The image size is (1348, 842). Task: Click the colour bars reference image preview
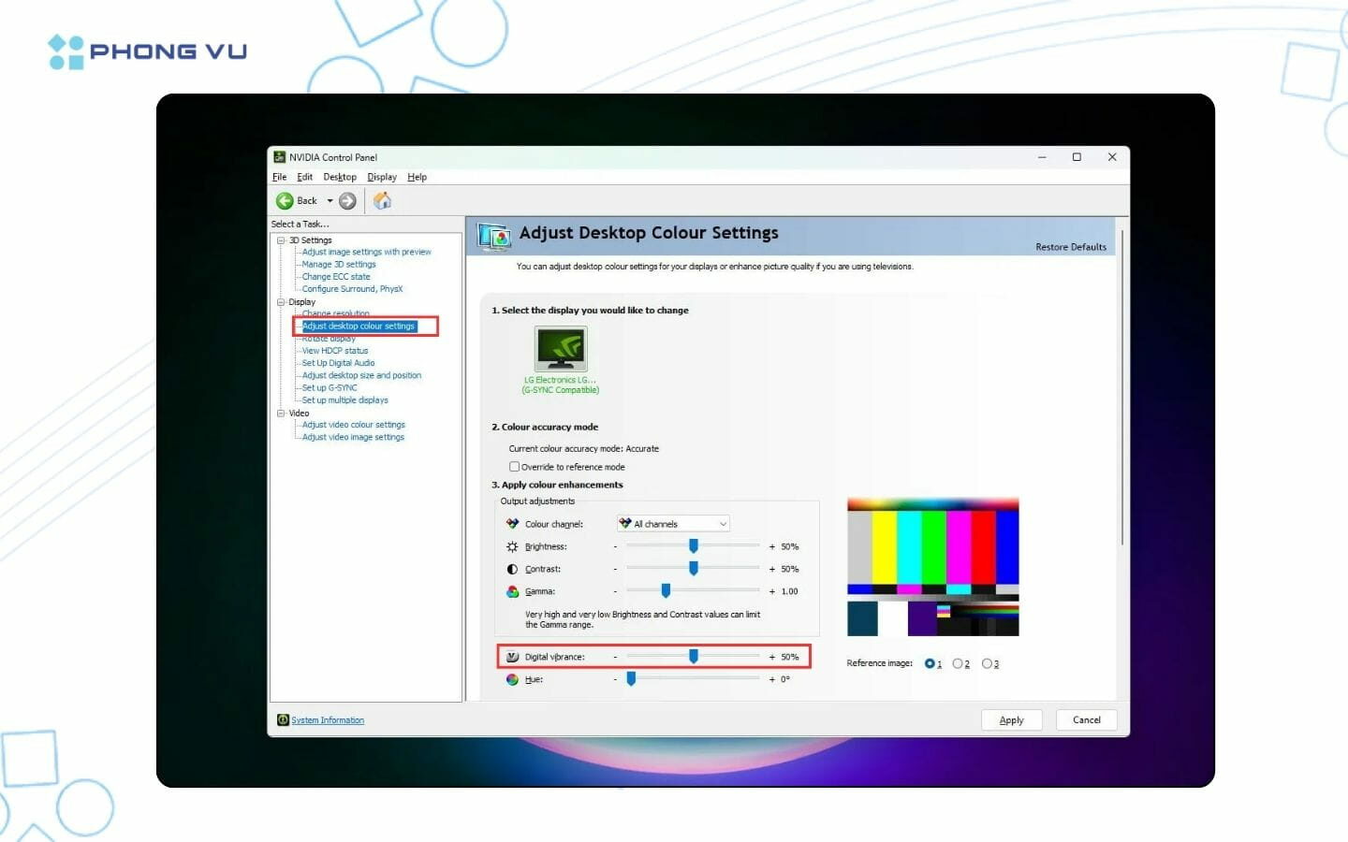coord(932,568)
